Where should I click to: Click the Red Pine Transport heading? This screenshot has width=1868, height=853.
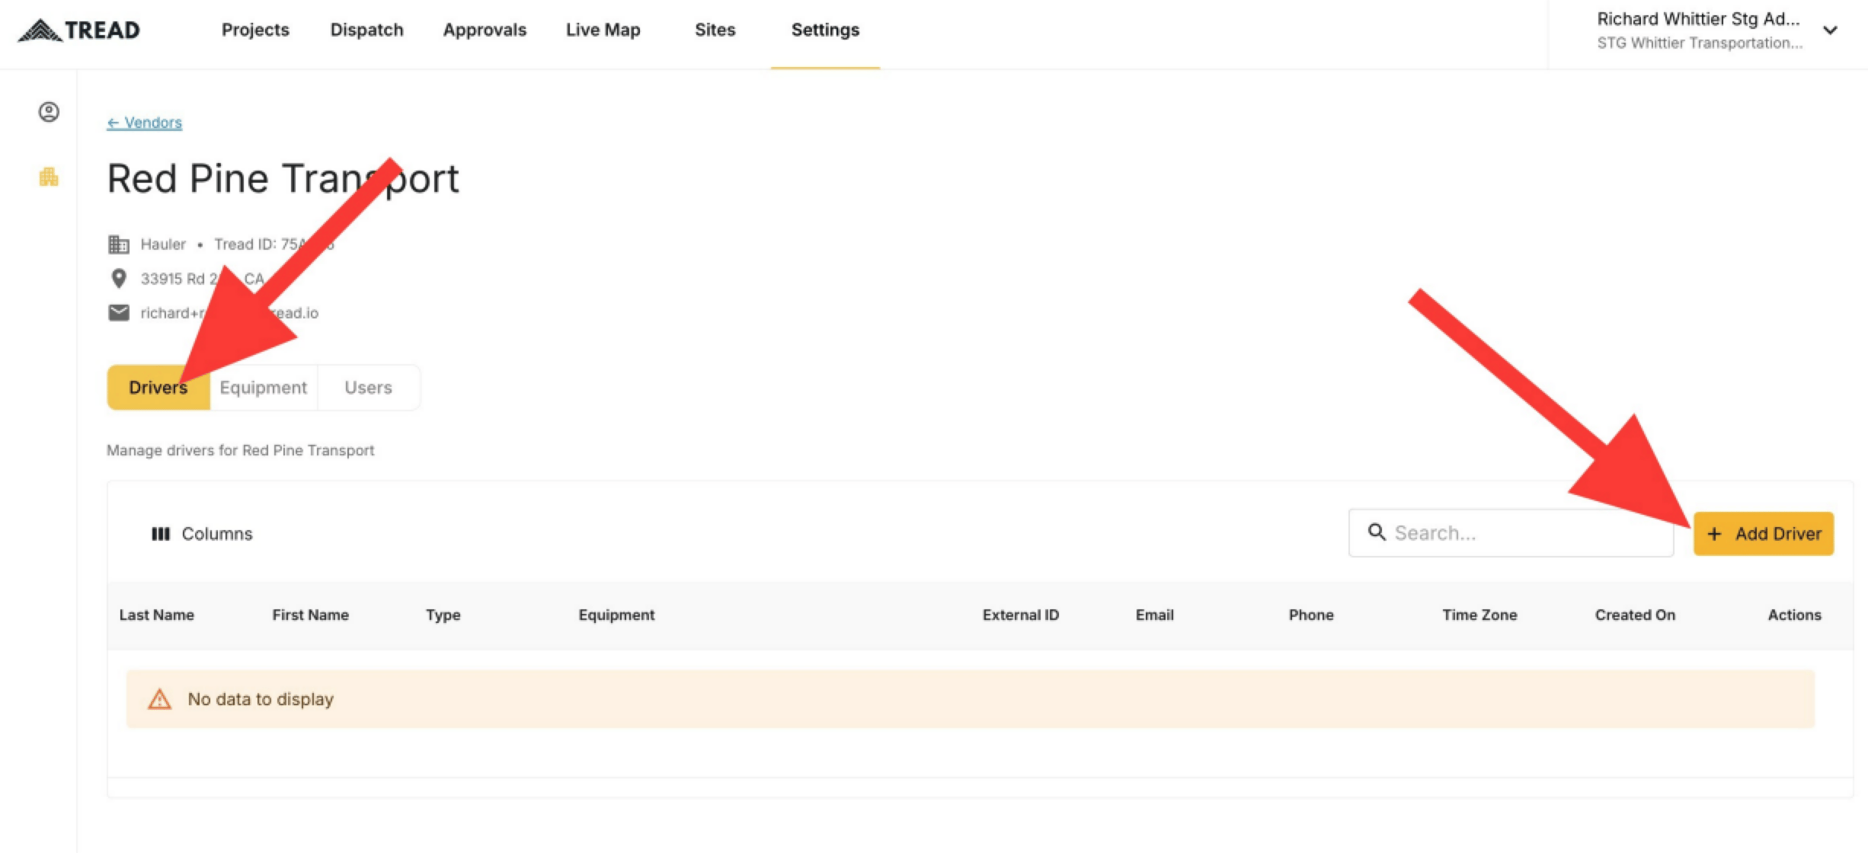[x=283, y=179]
